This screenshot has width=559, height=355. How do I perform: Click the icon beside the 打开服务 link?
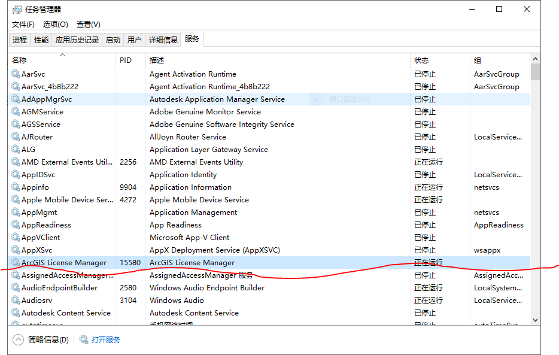click(82, 339)
